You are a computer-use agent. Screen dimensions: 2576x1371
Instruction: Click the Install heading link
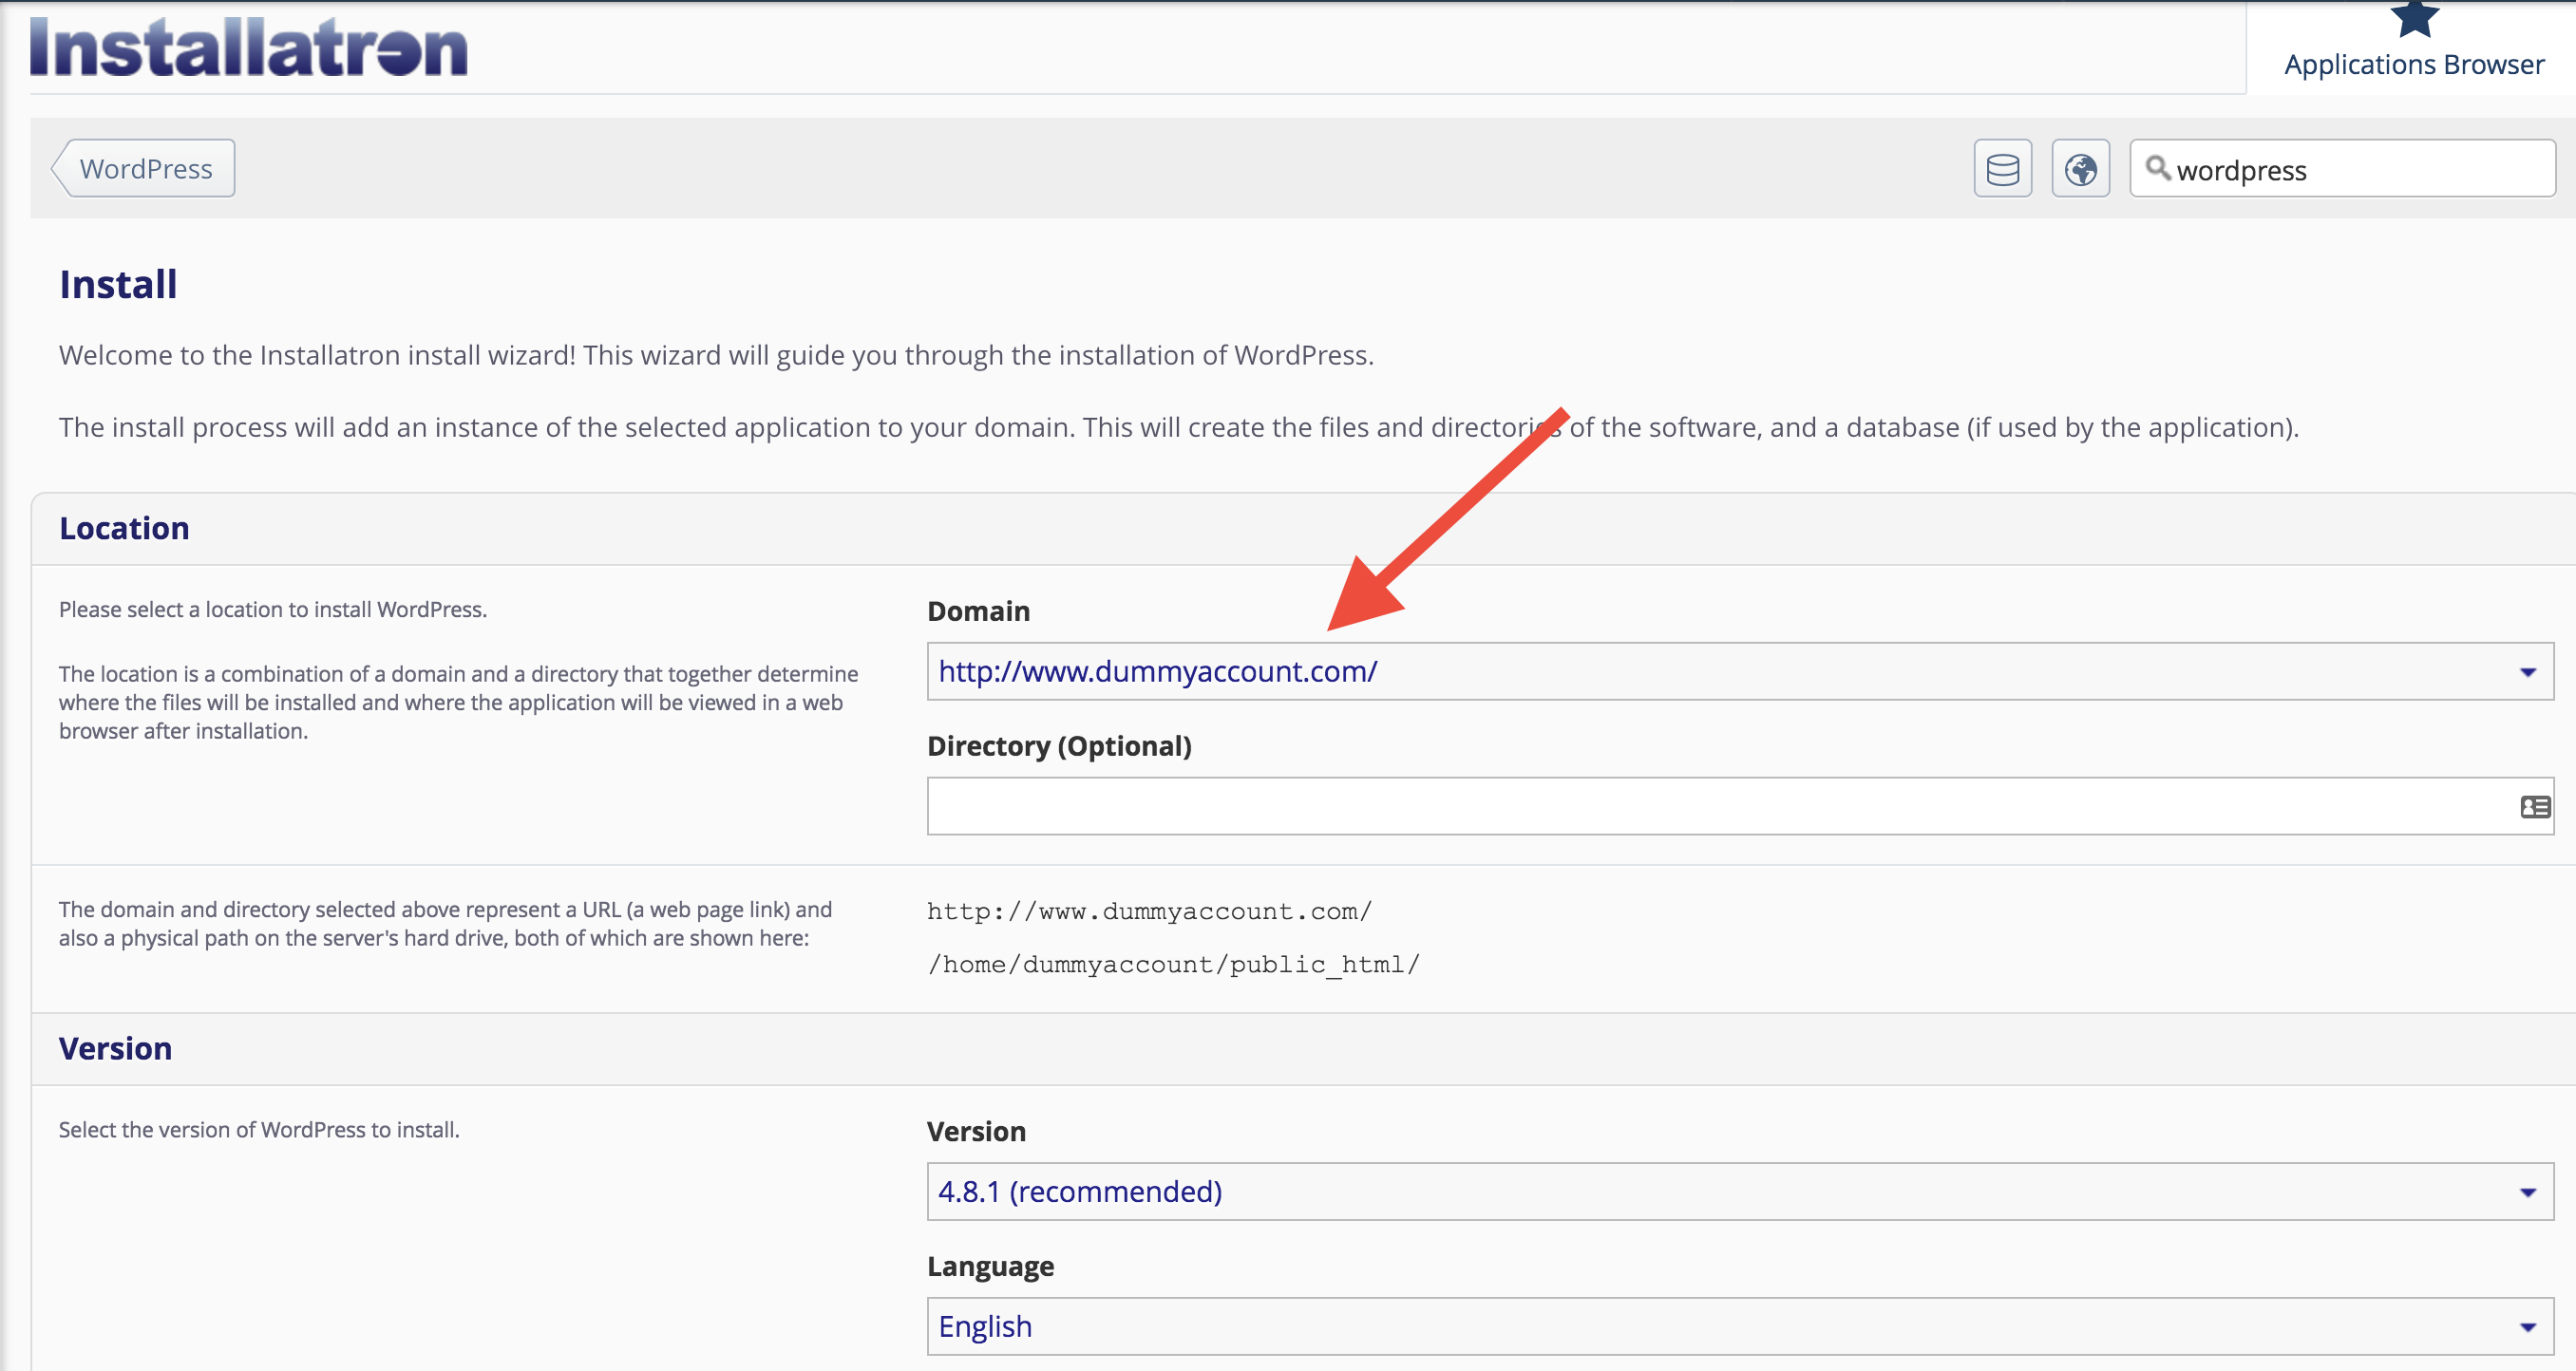(x=117, y=283)
